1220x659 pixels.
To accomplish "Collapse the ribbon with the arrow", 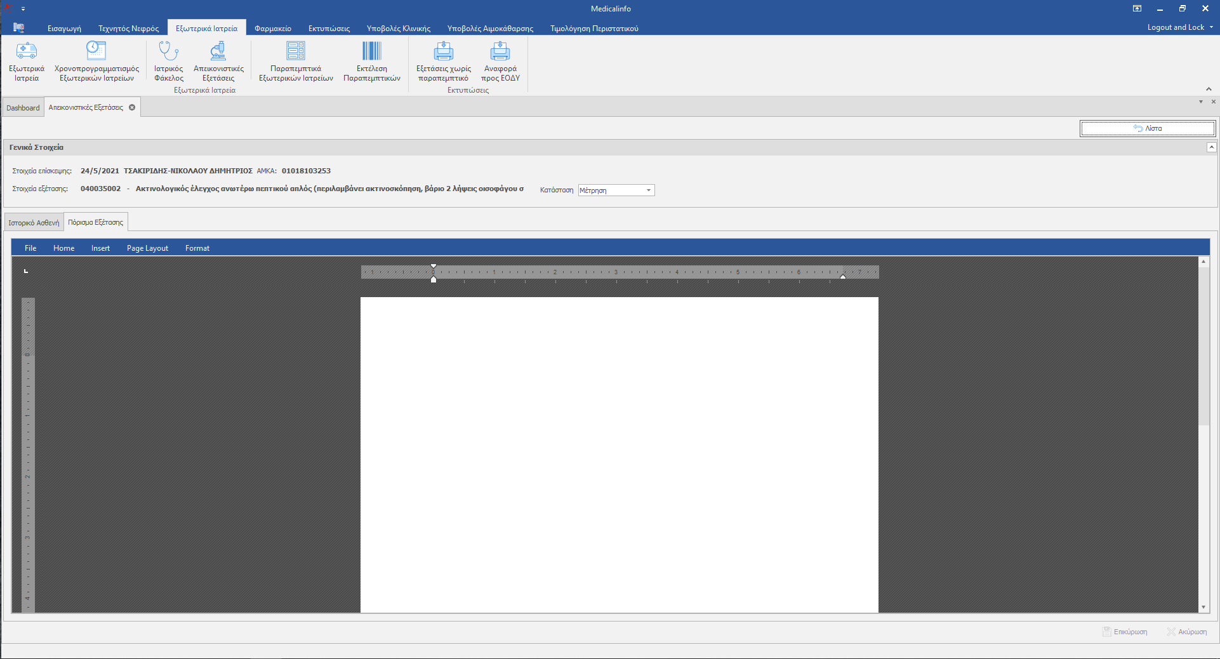I will [1209, 89].
